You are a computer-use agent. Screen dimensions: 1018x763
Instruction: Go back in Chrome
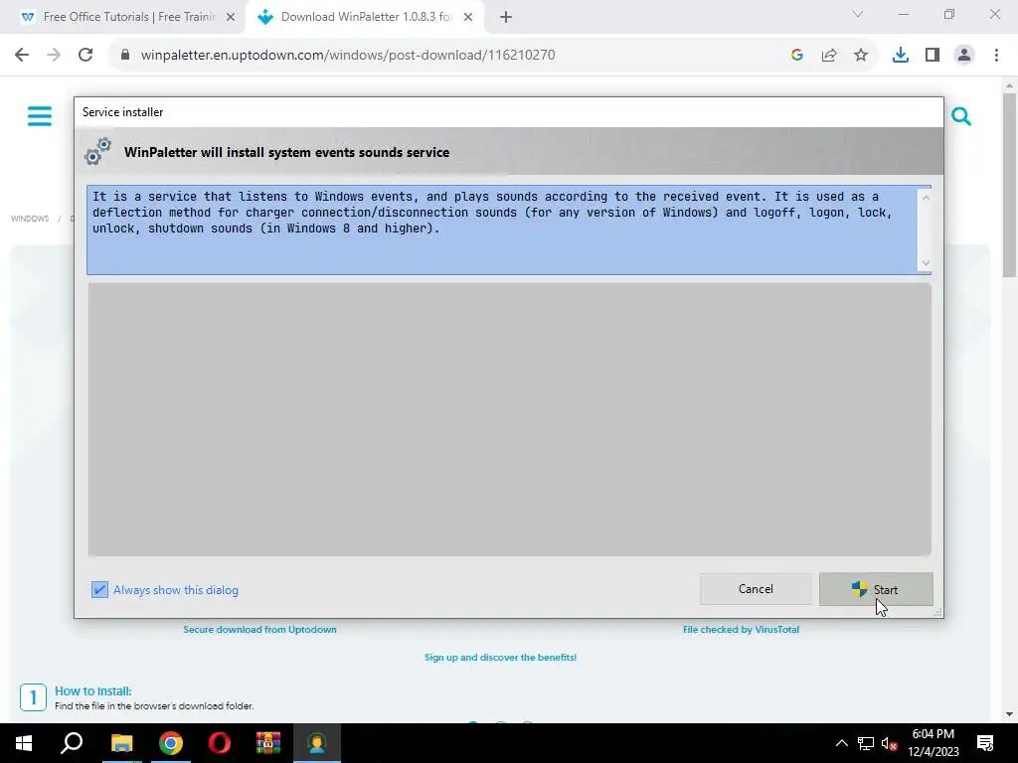(x=22, y=55)
